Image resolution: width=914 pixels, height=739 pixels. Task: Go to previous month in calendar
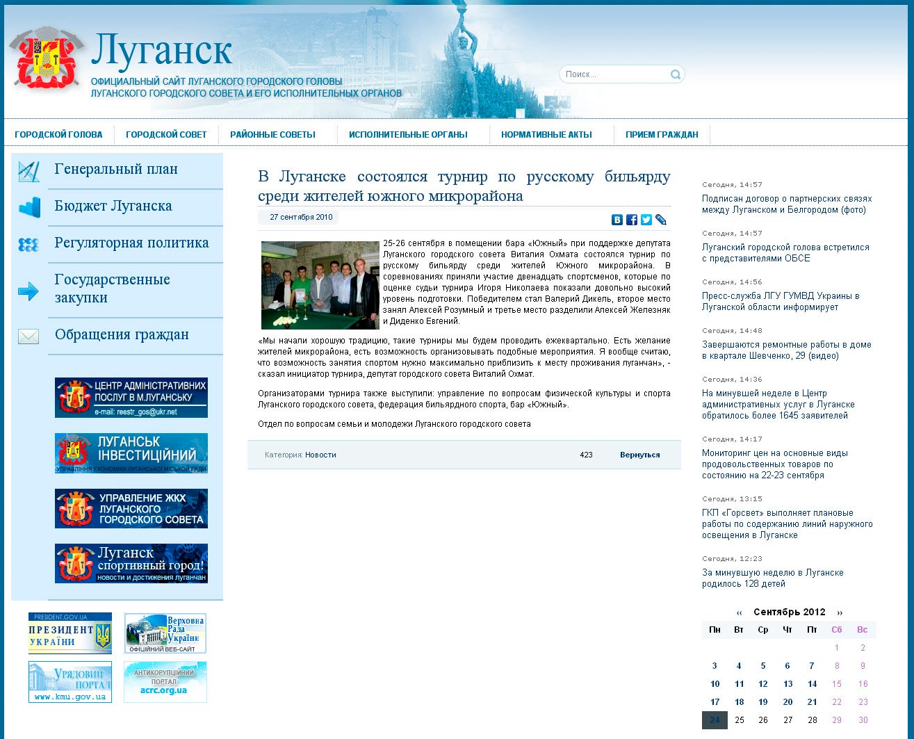pos(739,612)
